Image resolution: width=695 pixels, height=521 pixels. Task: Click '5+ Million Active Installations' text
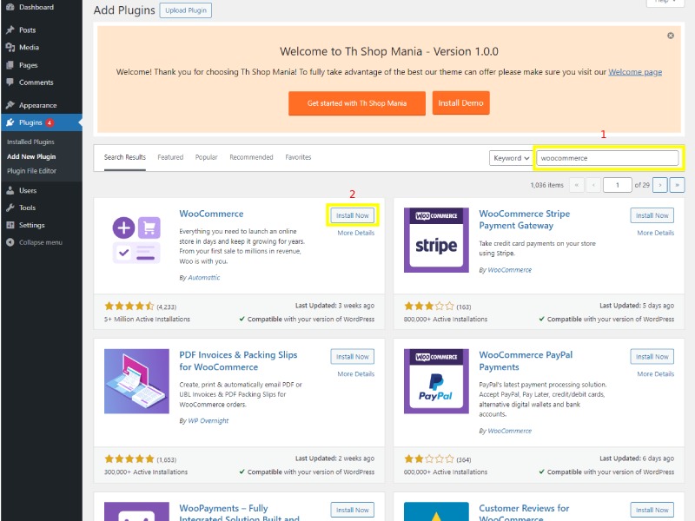[147, 319]
